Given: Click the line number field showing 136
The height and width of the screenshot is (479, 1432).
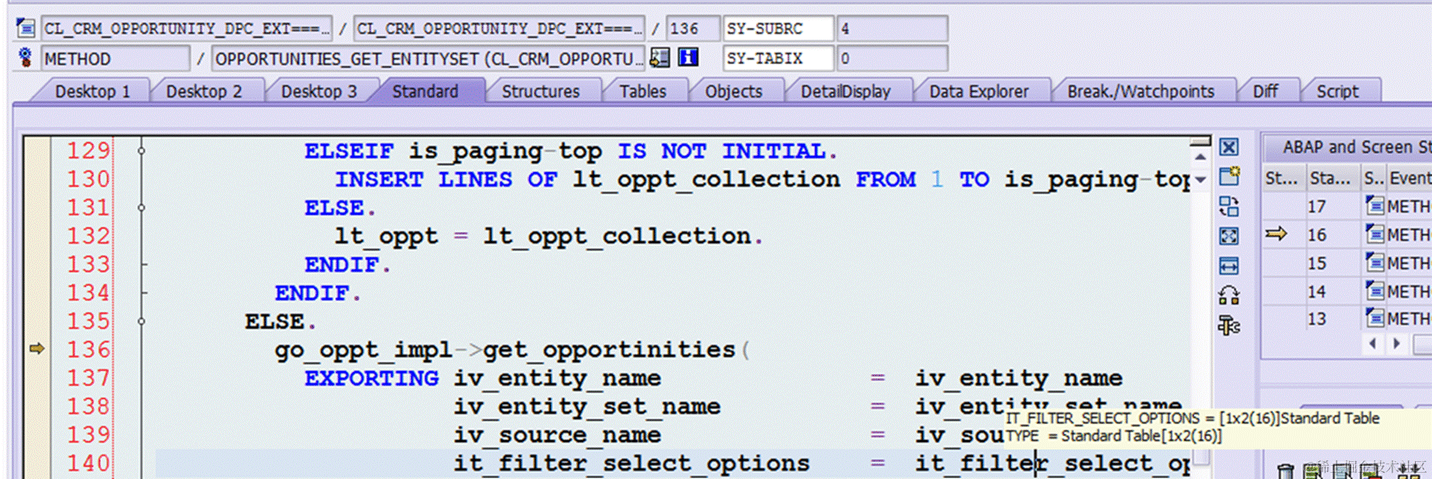Looking at the screenshot, I should pyautogui.click(x=693, y=29).
